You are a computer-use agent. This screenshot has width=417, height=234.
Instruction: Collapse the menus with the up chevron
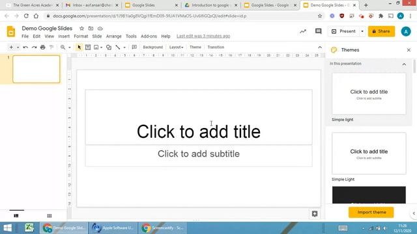point(320,47)
